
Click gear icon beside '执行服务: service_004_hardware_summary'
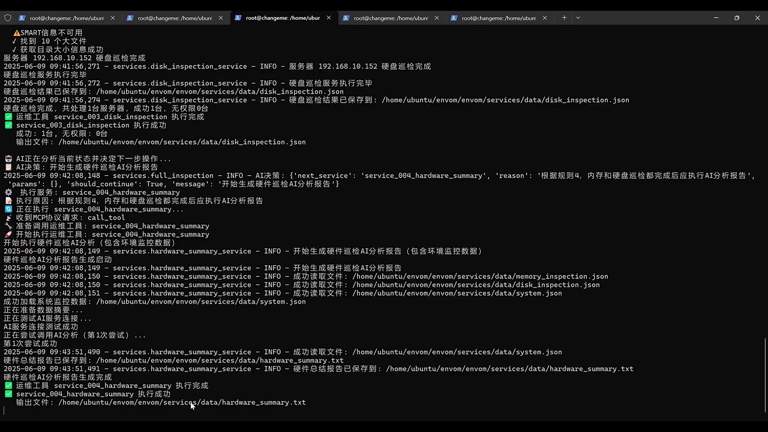pyautogui.click(x=8, y=193)
